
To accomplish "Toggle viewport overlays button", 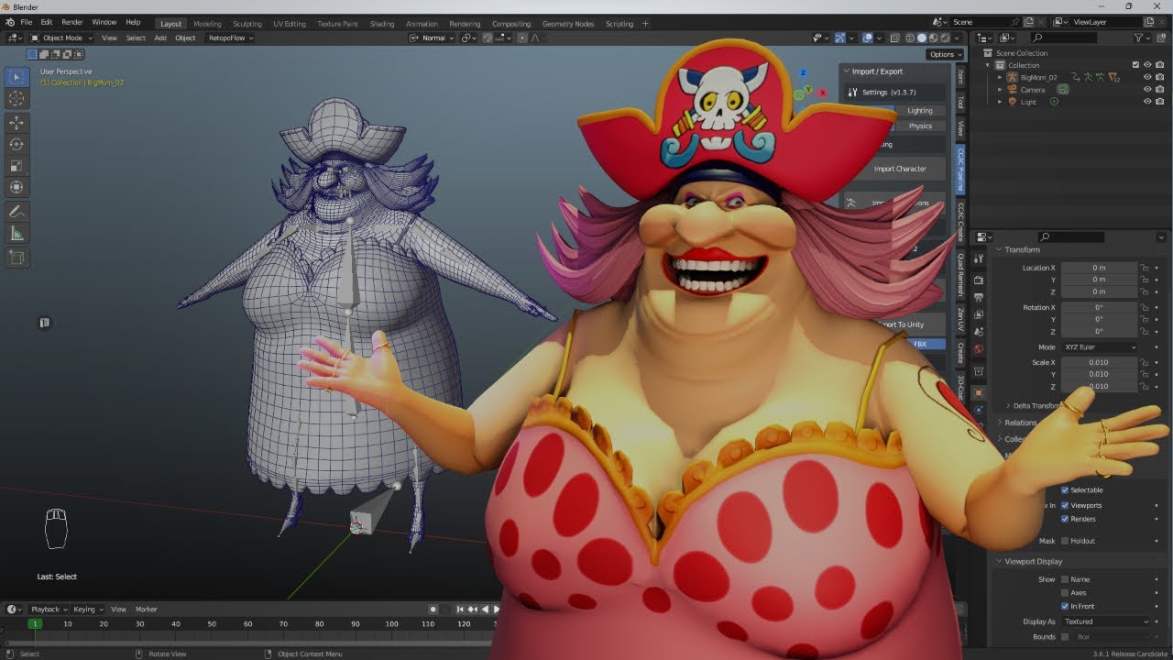I will point(868,38).
